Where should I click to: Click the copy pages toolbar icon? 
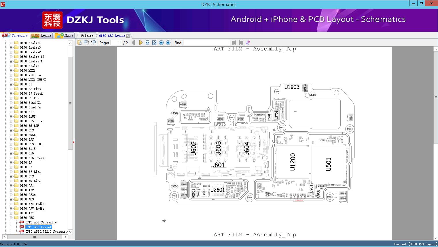(86, 42)
